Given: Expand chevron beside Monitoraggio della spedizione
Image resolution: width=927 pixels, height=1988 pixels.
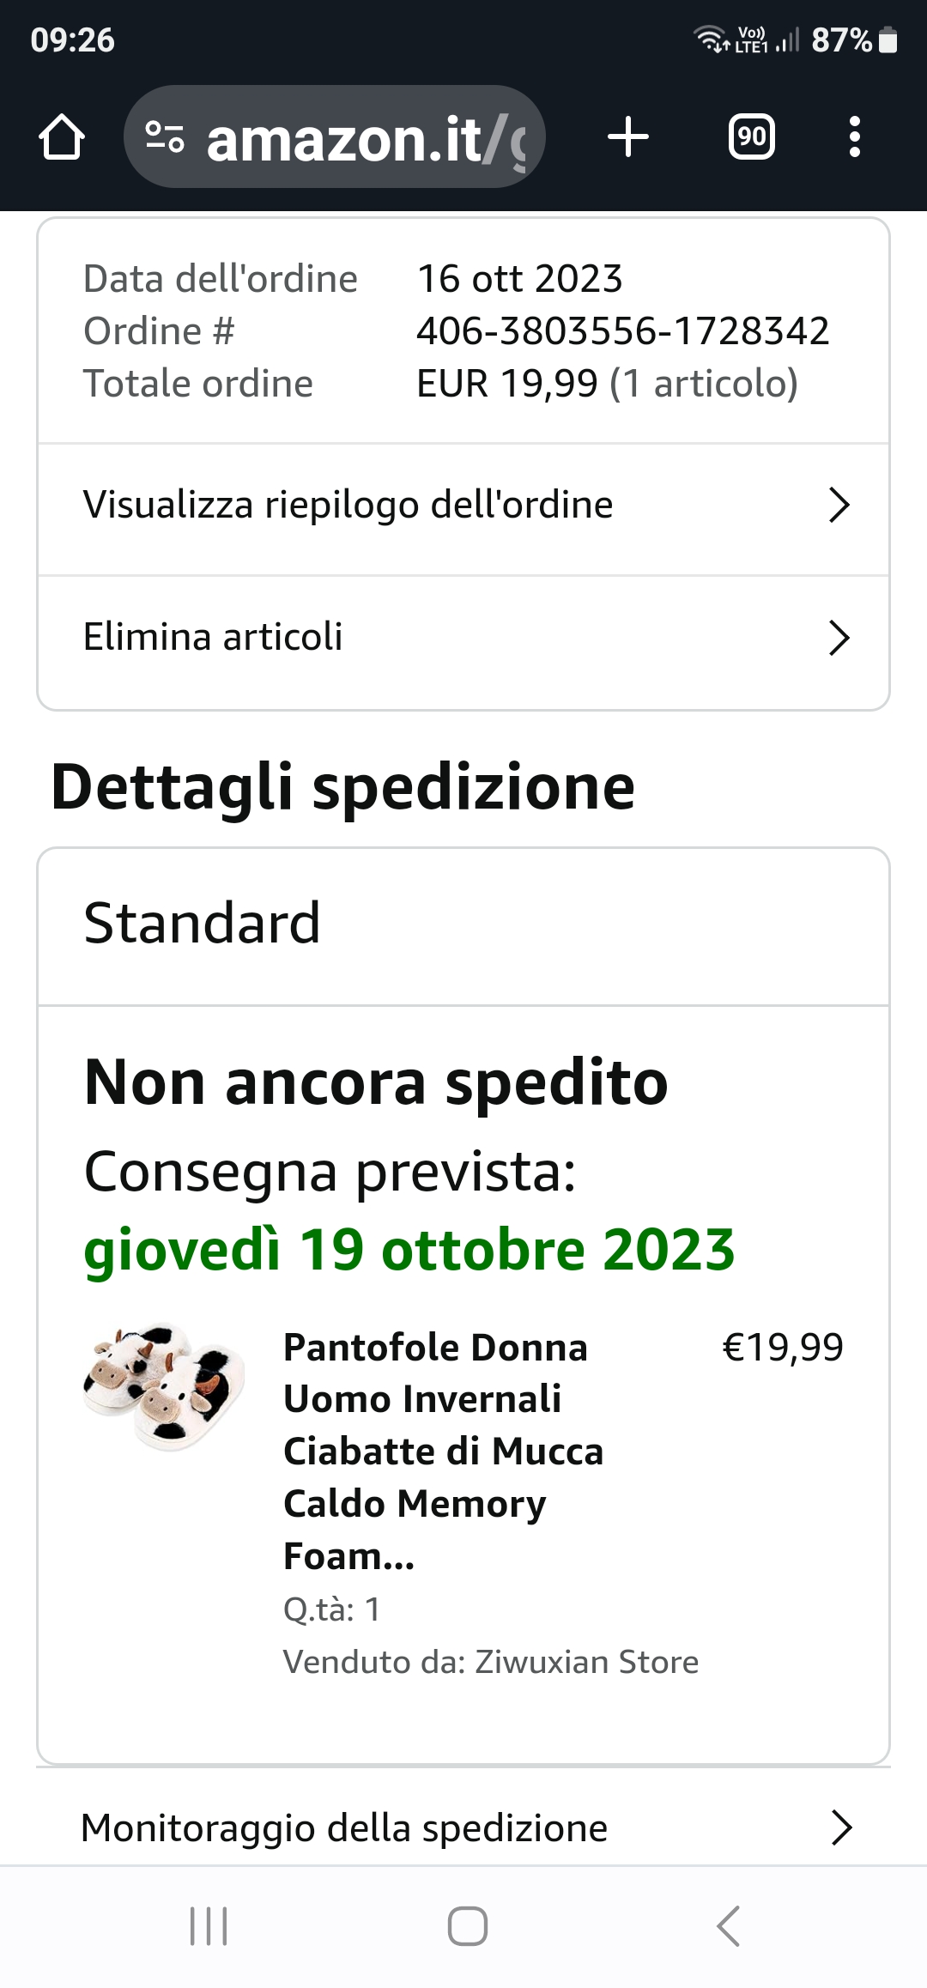Looking at the screenshot, I should click(x=841, y=1828).
